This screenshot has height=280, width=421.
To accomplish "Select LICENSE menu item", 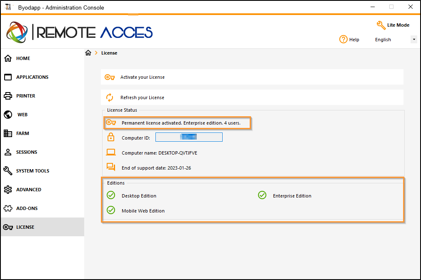I will point(43,227).
